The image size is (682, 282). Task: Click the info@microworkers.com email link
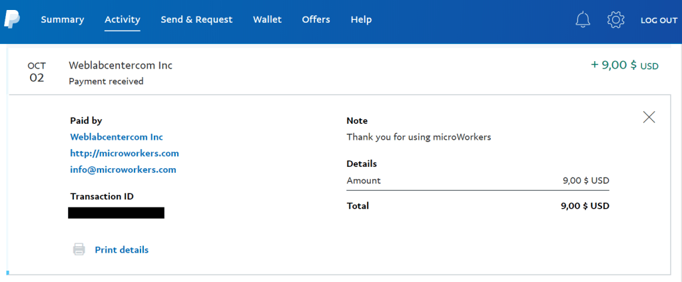(123, 170)
